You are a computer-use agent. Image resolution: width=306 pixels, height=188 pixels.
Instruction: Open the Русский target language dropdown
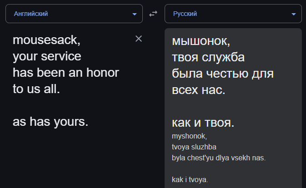click(233, 14)
